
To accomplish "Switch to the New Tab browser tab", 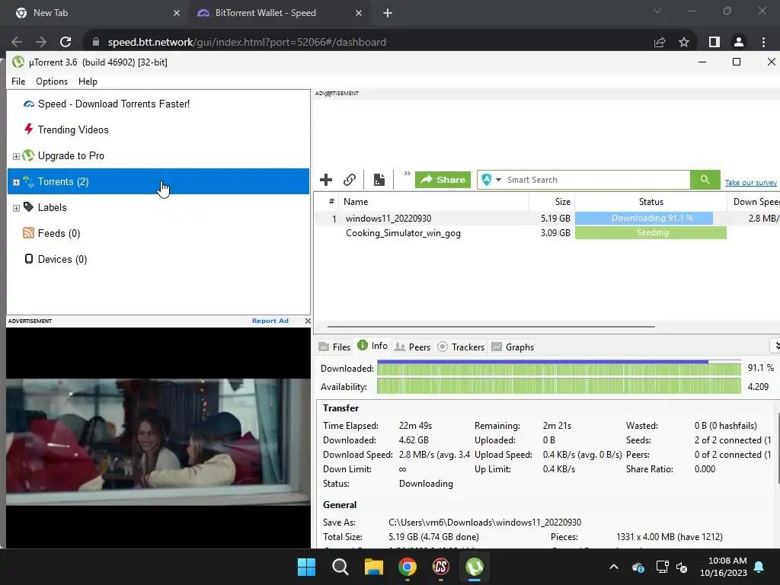I will [97, 13].
